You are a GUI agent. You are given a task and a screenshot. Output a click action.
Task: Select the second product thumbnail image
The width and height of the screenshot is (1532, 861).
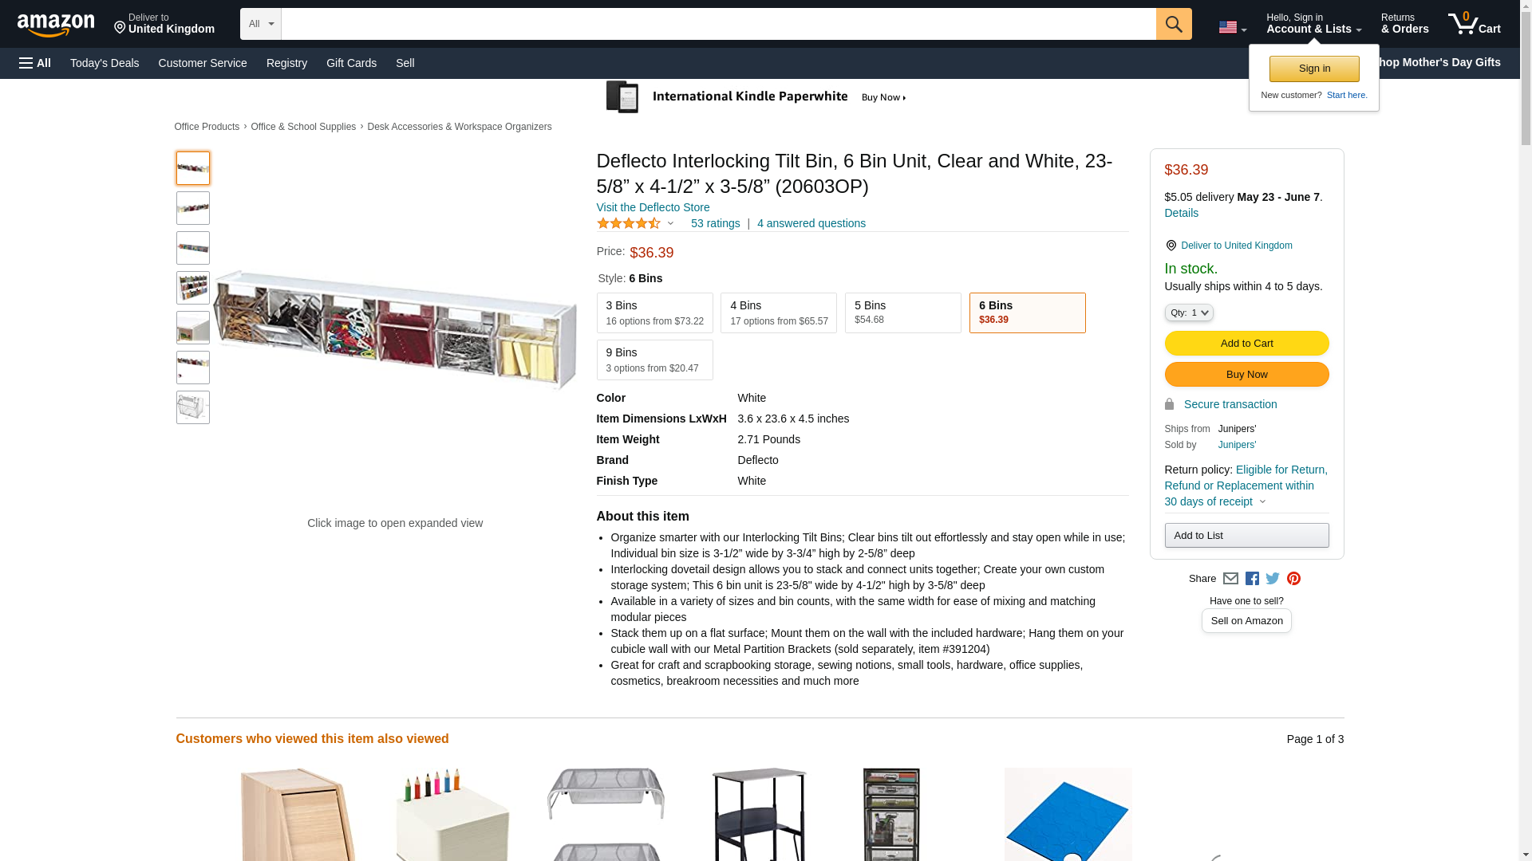193,208
